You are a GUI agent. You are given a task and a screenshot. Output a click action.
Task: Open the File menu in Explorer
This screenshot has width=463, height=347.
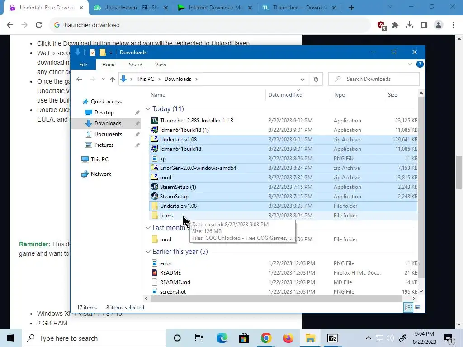(x=83, y=65)
